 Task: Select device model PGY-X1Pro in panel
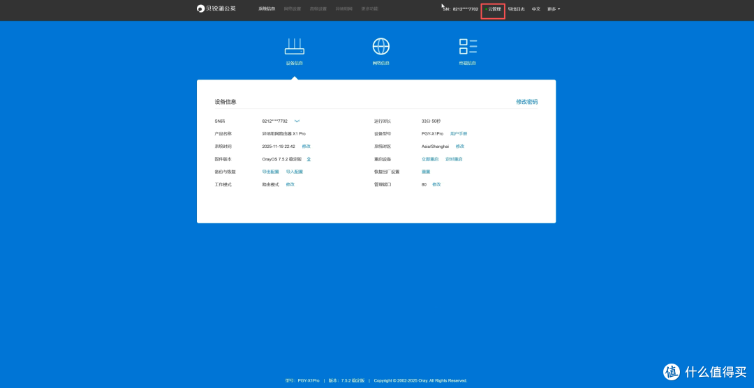432,134
